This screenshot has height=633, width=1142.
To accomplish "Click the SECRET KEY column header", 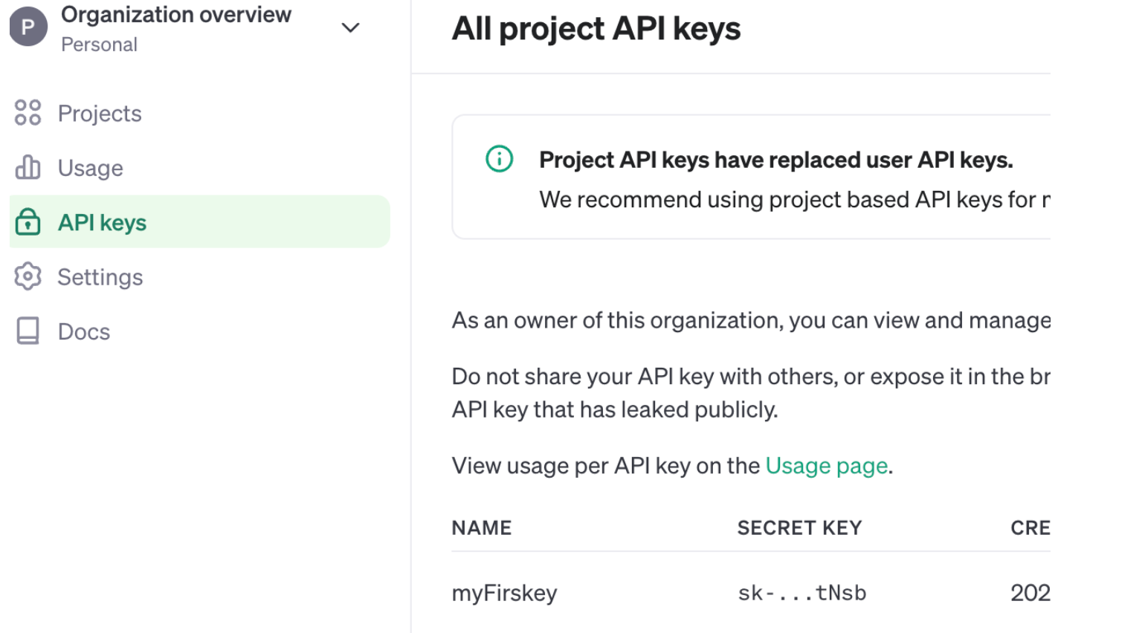I will click(x=799, y=527).
